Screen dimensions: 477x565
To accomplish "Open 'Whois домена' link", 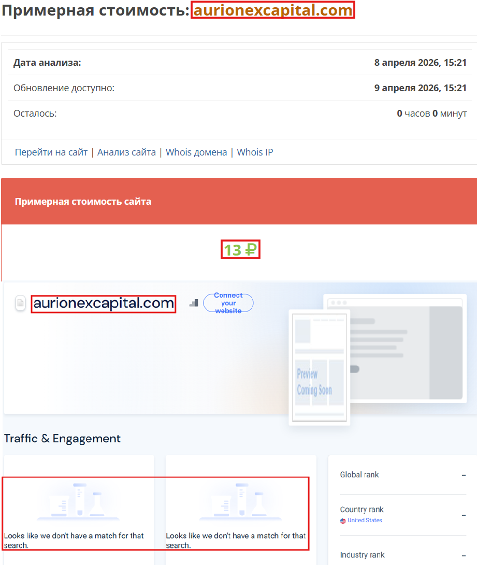I will (196, 152).
